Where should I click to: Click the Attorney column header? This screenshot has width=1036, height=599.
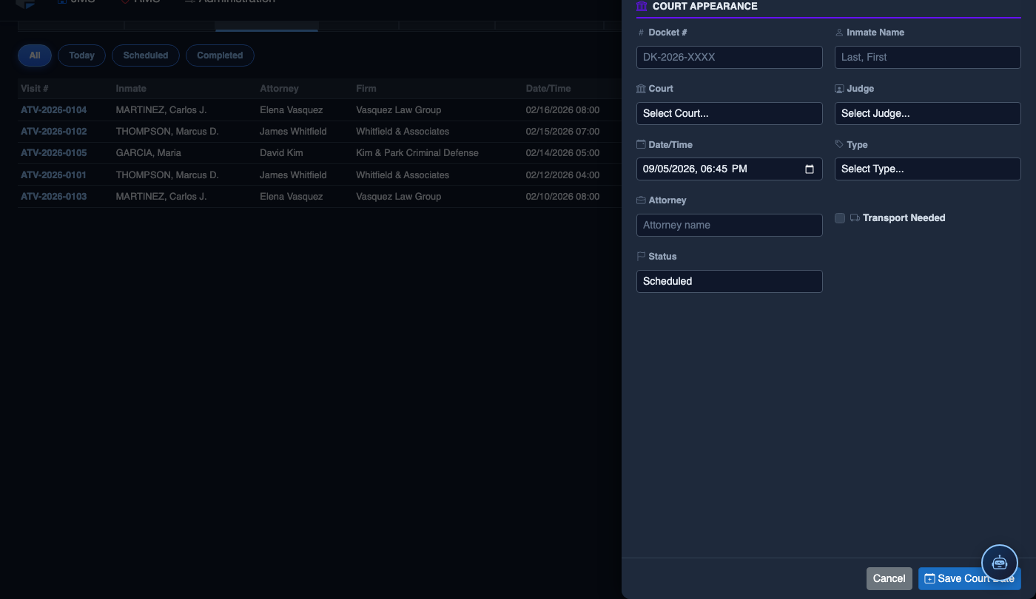point(279,89)
